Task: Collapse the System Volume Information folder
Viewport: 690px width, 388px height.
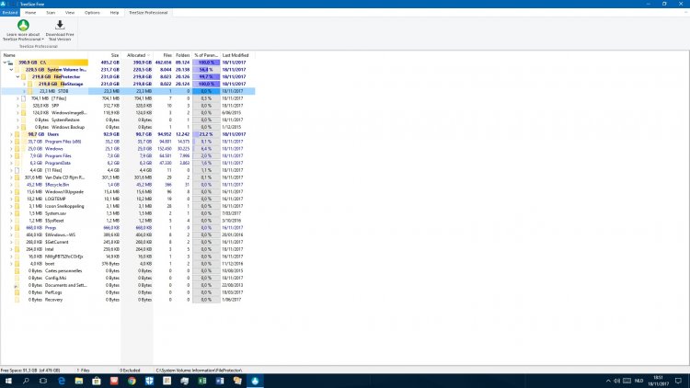Action: click(11, 70)
